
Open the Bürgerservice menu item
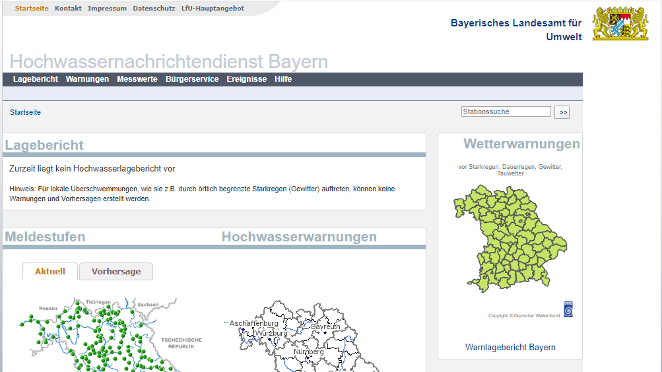[192, 79]
